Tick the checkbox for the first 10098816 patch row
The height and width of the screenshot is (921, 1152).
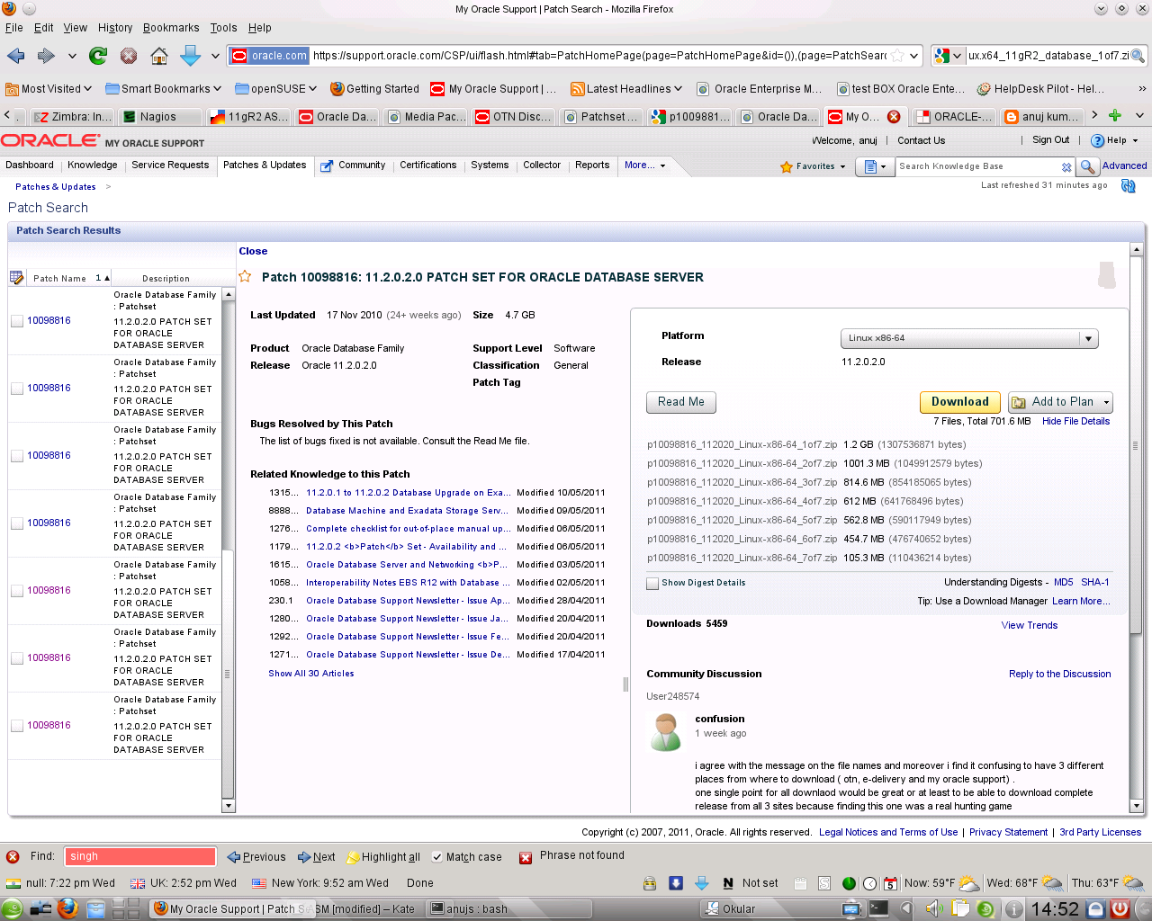tap(17, 321)
